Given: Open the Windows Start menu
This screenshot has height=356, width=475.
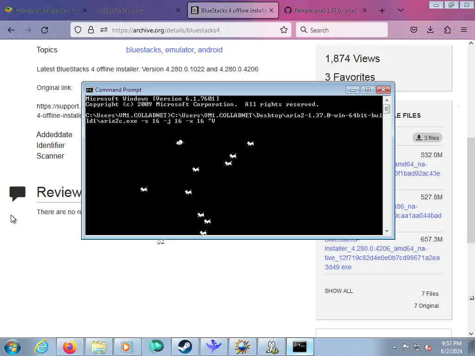Looking at the screenshot, I should pyautogui.click(x=13, y=347).
